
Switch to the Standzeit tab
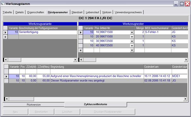point(77,12)
